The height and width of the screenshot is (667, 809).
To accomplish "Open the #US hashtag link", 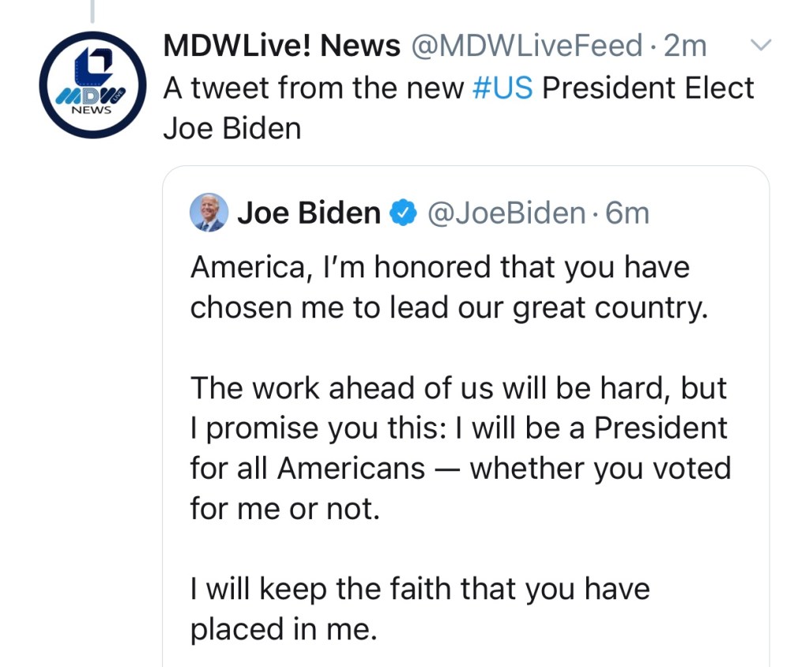I will point(502,88).
